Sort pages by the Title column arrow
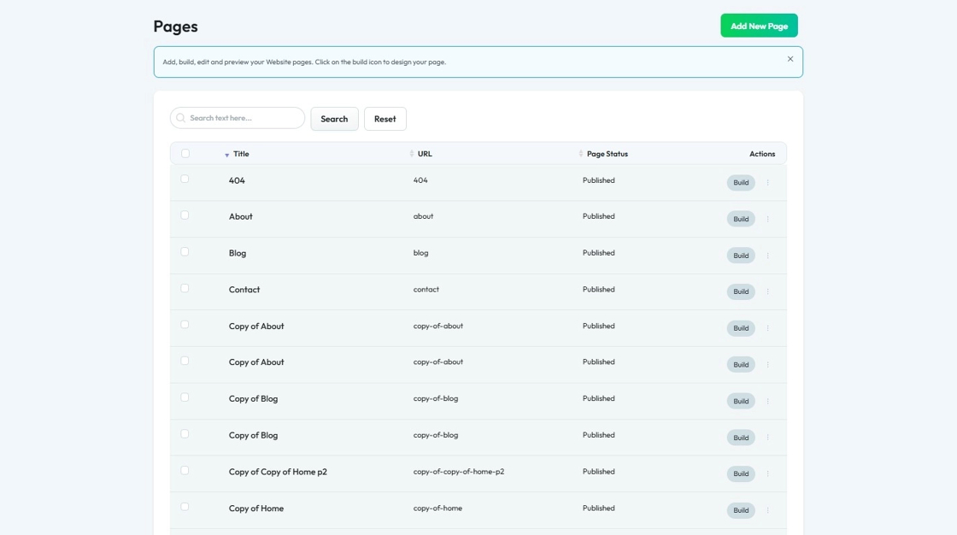 227,155
